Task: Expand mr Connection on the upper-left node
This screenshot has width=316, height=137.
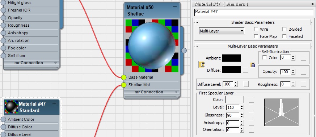Action: (x=56, y=63)
